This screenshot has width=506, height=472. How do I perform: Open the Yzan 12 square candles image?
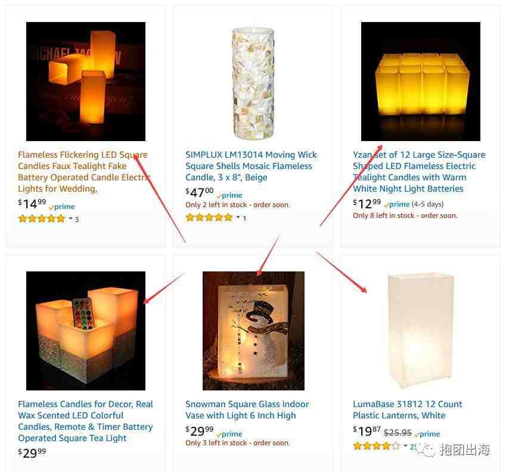[x=421, y=82]
